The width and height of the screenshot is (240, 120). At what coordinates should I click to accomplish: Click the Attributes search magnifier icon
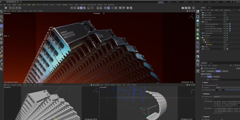click(x=237, y=65)
